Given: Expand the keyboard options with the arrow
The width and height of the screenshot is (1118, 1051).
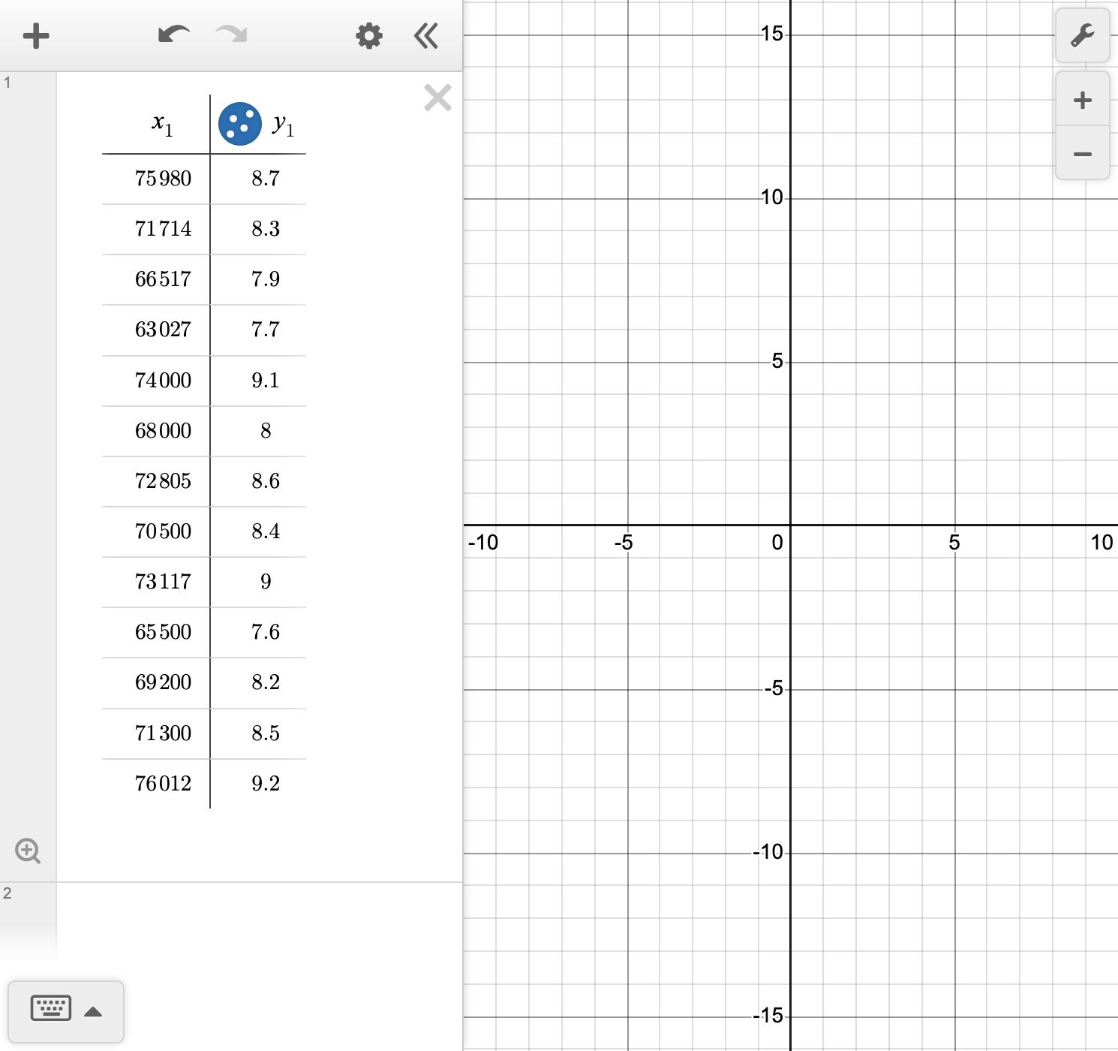Looking at the screenshot, I should click(x=93, y=1011).
